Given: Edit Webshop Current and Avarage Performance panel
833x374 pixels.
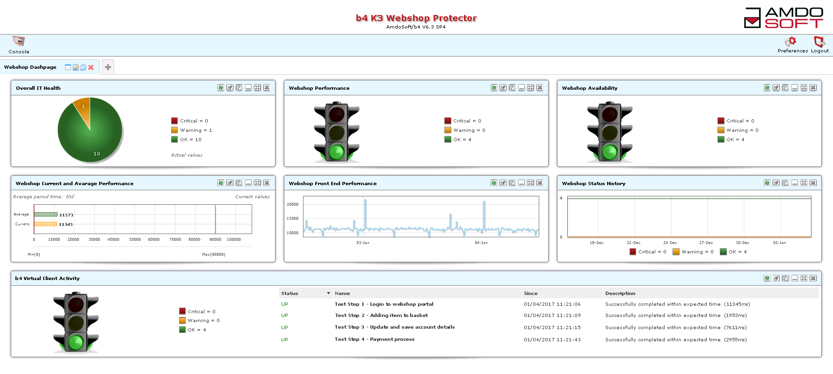Looking at the screenshot, I should [x=230, y=183].
